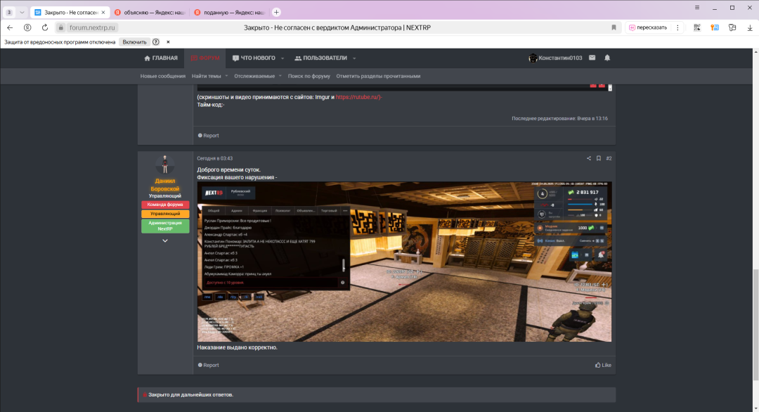Open a new browser tab

tap(276, 12)
